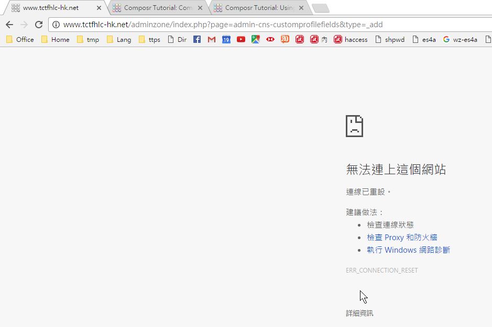Open the Google Maps bookmark icon
492x327 pixels.
coord(256,39)
